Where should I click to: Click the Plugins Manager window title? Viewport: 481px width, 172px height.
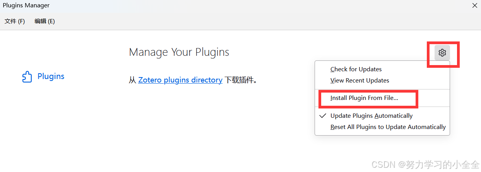coord(26,5)
